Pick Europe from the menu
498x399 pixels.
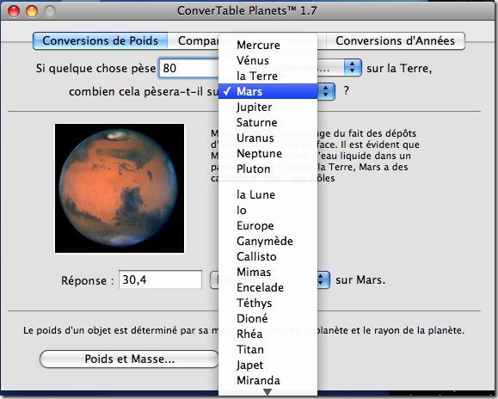pos(267,225)
